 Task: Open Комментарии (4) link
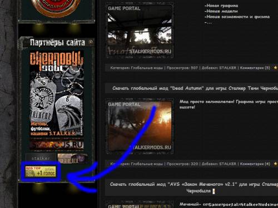255,164
